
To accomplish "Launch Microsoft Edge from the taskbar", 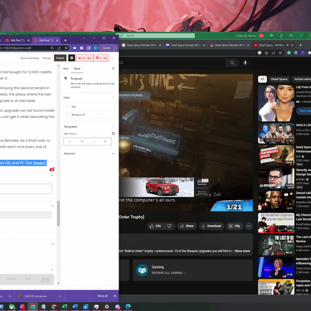I will [128, 306].
